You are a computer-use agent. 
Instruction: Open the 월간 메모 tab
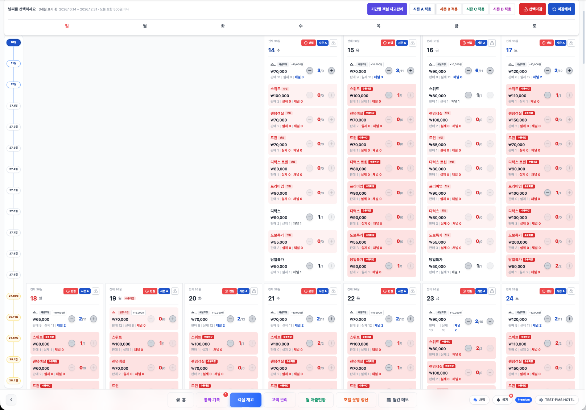point(397,400)
